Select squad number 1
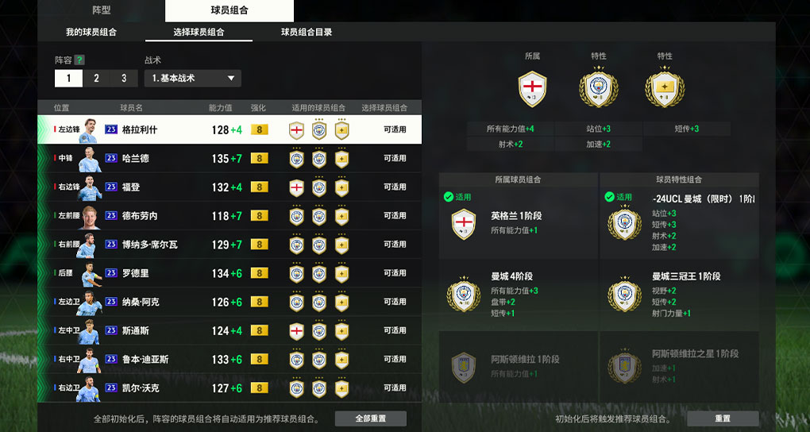This screenshot has width=810, height=432. click(x=69, y=79)
